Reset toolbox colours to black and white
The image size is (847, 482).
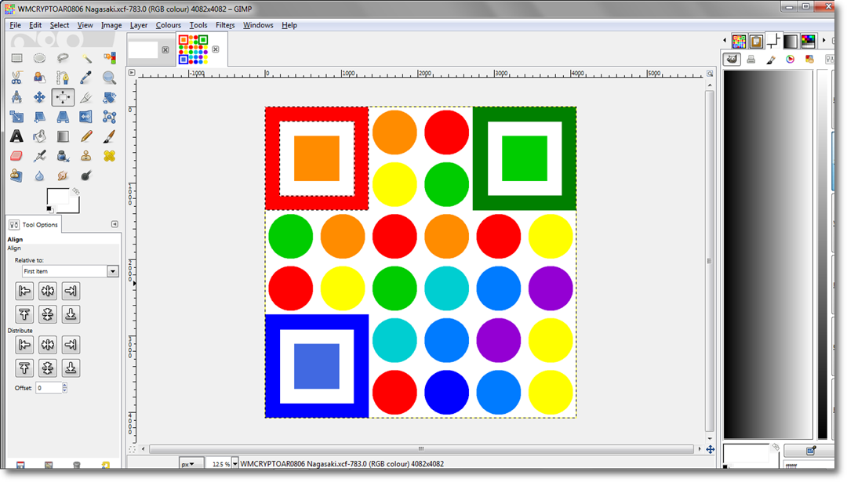click(x=49, y=209)
